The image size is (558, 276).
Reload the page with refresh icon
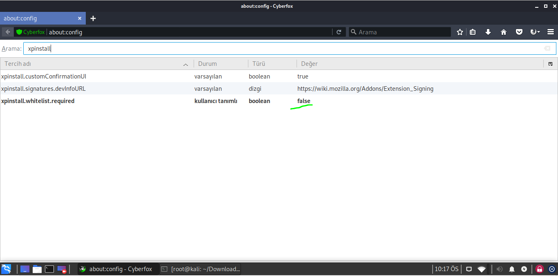[339, 32]
